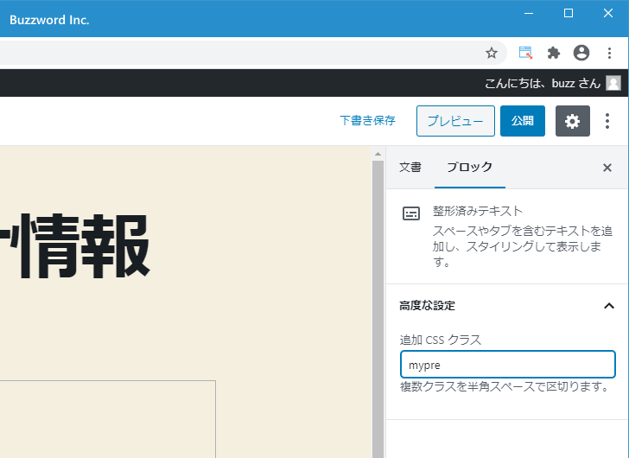Open the Chrome extensions puzzle icon
Image resolution: width=629 pixels, height=458 pixels.
pos(554,53)
